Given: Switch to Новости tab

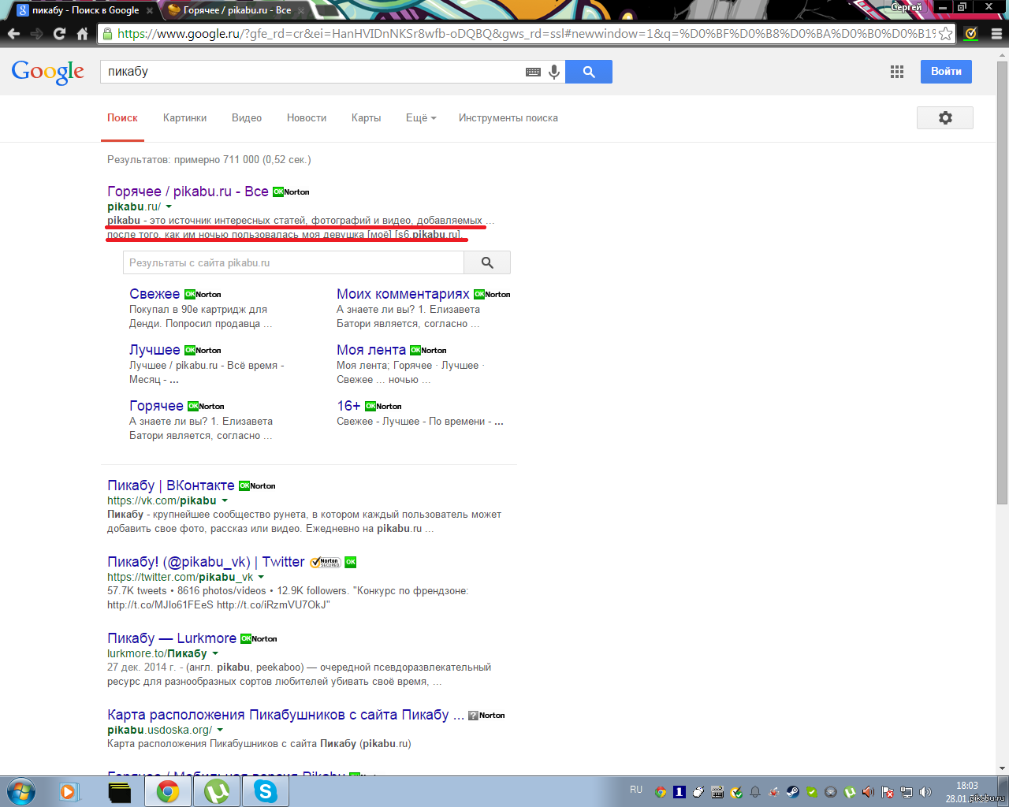Looking at the screenshot, I should point(307,118).
